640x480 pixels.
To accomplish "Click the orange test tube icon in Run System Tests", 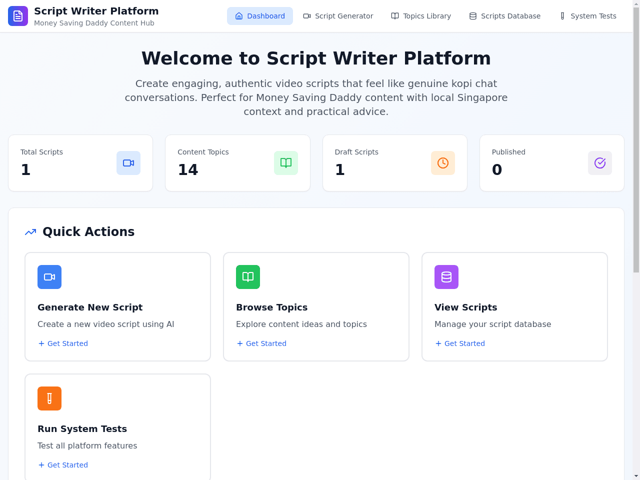I will point(49,398).
